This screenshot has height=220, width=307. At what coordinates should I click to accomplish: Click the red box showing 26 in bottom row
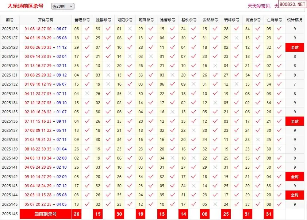point(77,214)
